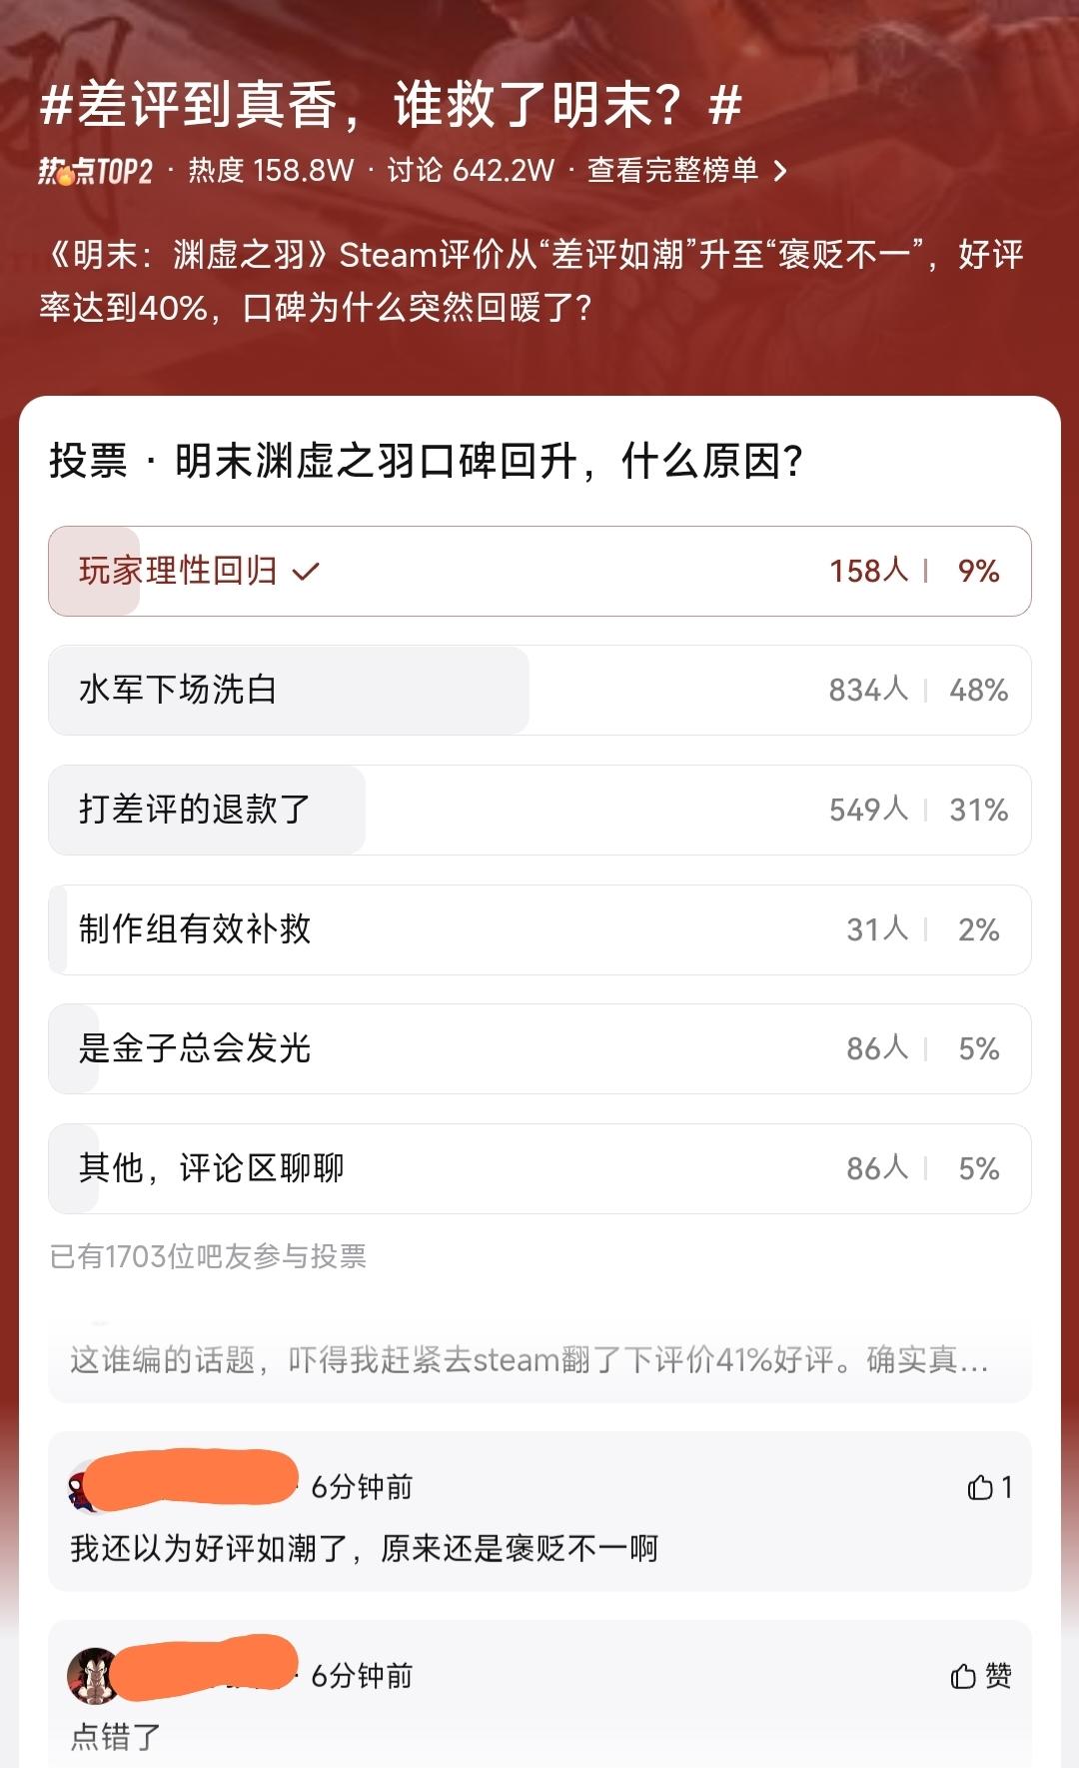1079x1768 pixels.
Task: Tap the 赞 thumbs-up on second comment
Action: pyautogui.click(x=981, y=1675)
